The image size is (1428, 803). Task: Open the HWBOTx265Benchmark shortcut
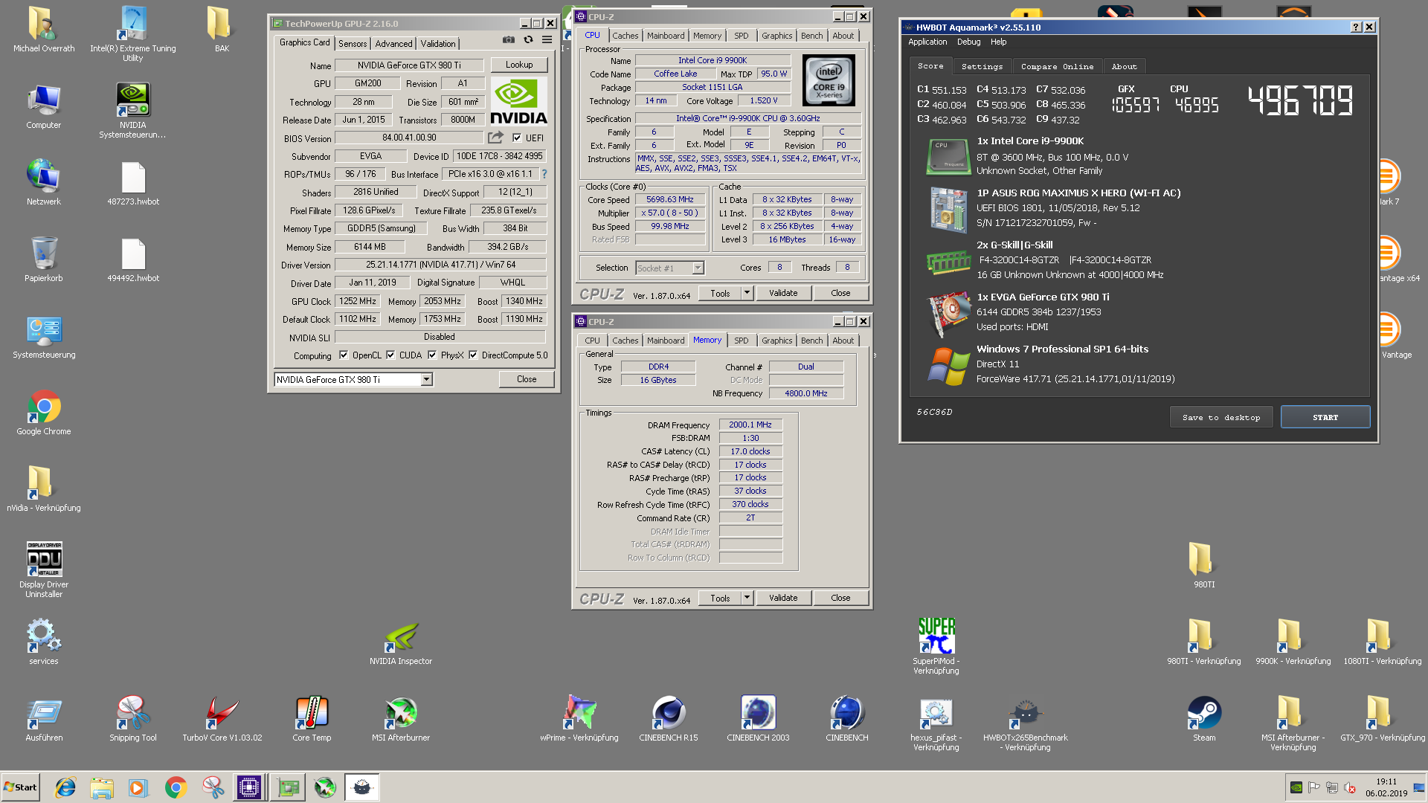tap(1026, 724)
